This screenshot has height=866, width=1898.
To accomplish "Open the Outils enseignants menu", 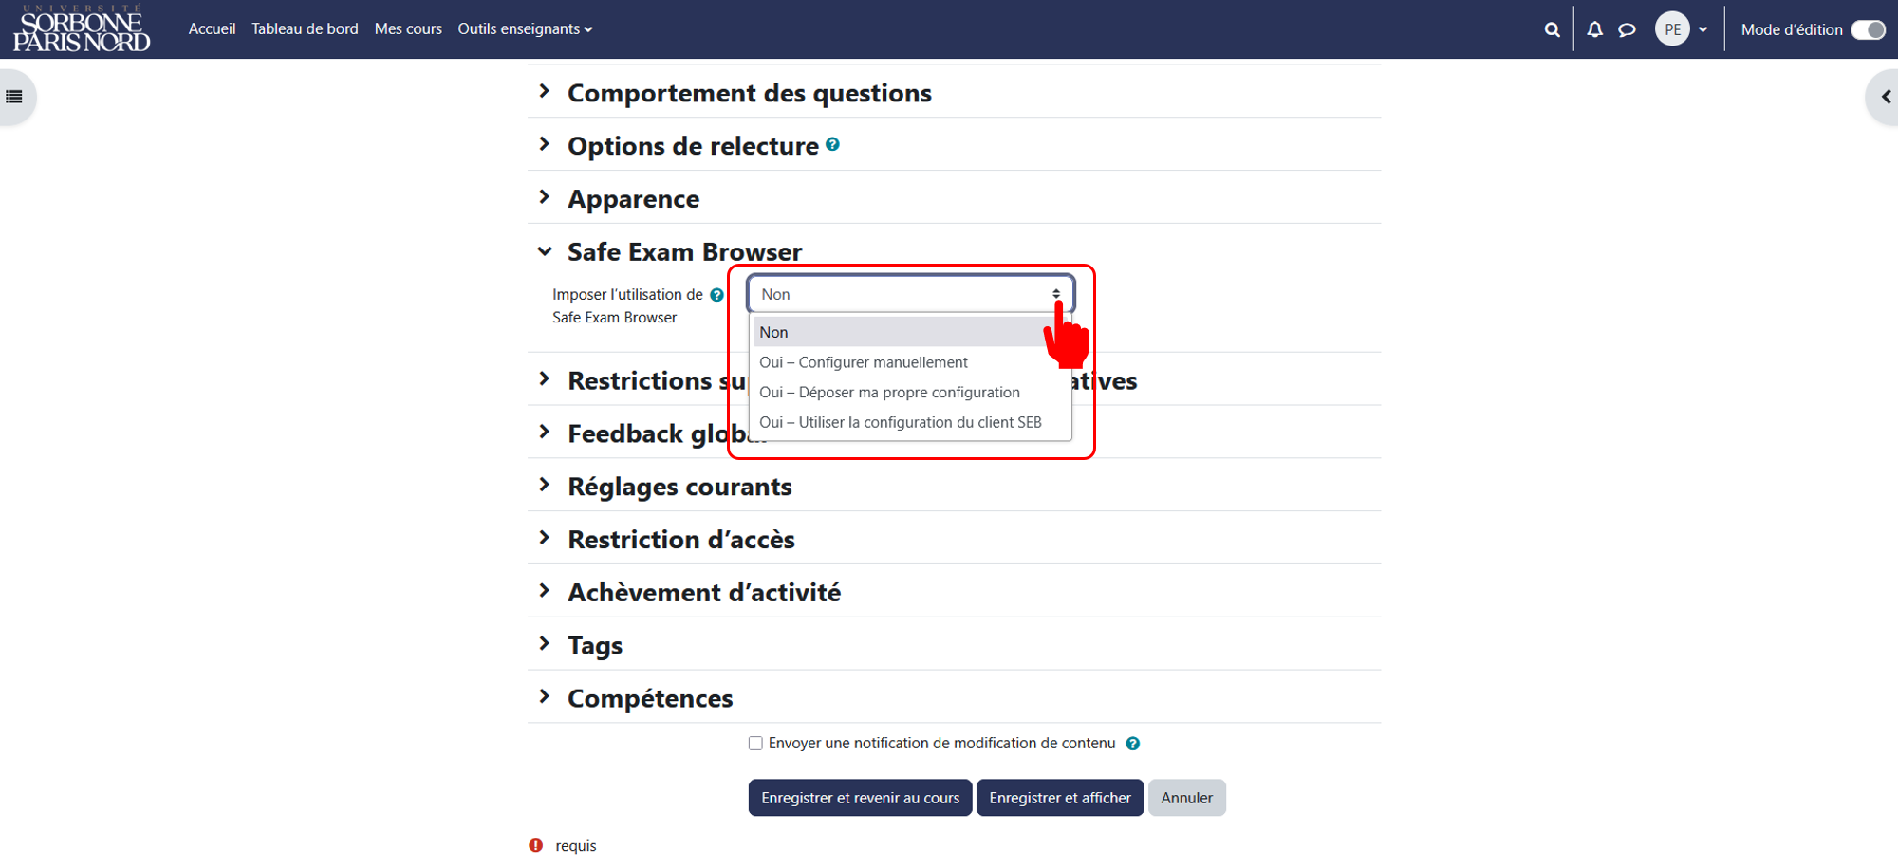I will [525, 29].
